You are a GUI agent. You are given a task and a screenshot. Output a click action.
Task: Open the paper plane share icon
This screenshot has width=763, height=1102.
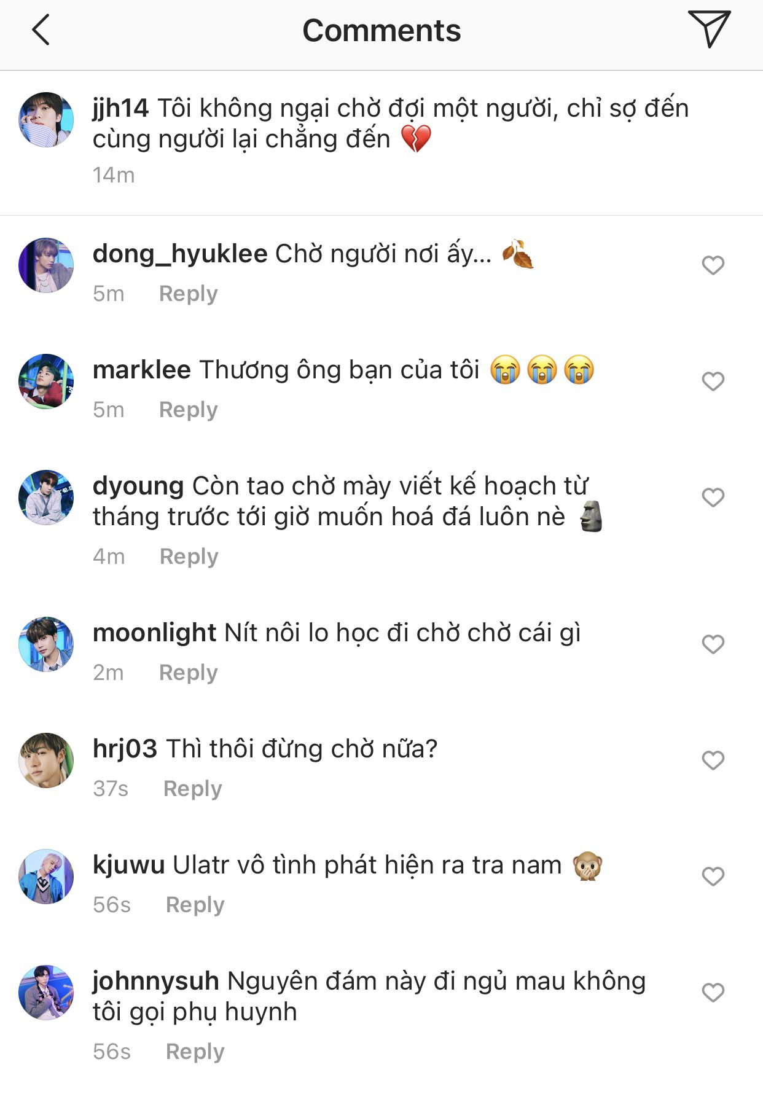click(x=709, y=29)
